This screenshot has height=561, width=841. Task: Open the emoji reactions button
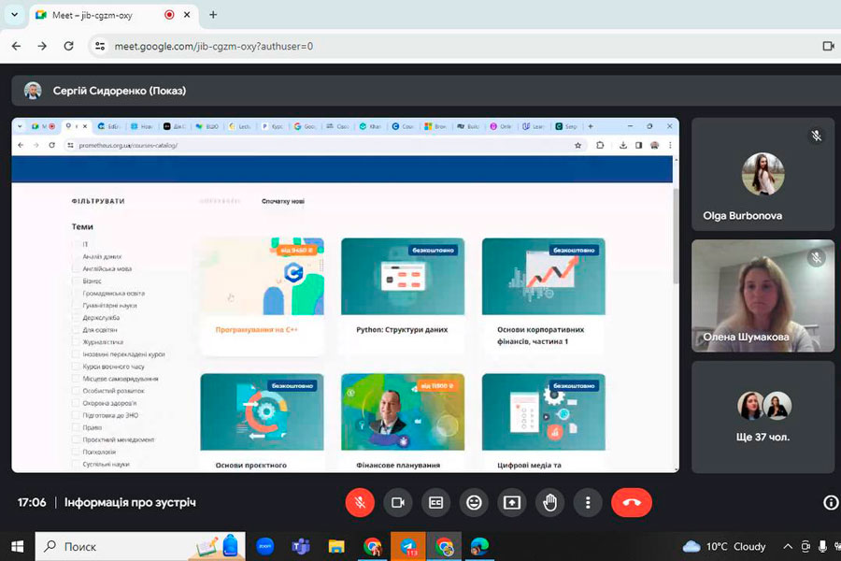[x=474, y=502]
